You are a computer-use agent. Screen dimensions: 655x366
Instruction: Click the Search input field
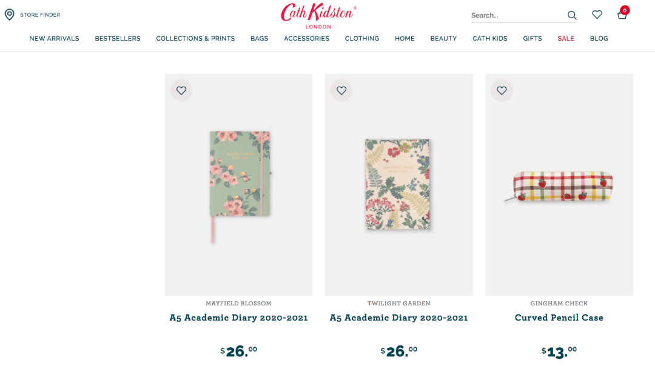516,15
